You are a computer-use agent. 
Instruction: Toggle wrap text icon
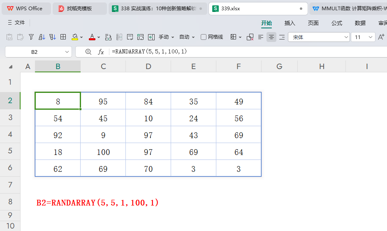tap(130, 37)
